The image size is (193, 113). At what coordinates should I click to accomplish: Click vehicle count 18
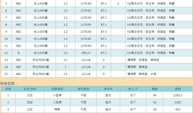tap(155, 109)
